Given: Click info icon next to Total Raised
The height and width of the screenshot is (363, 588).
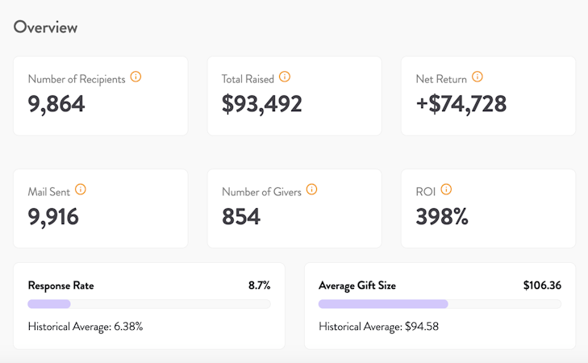Looking at the screenshot, I should coord(285,77).
